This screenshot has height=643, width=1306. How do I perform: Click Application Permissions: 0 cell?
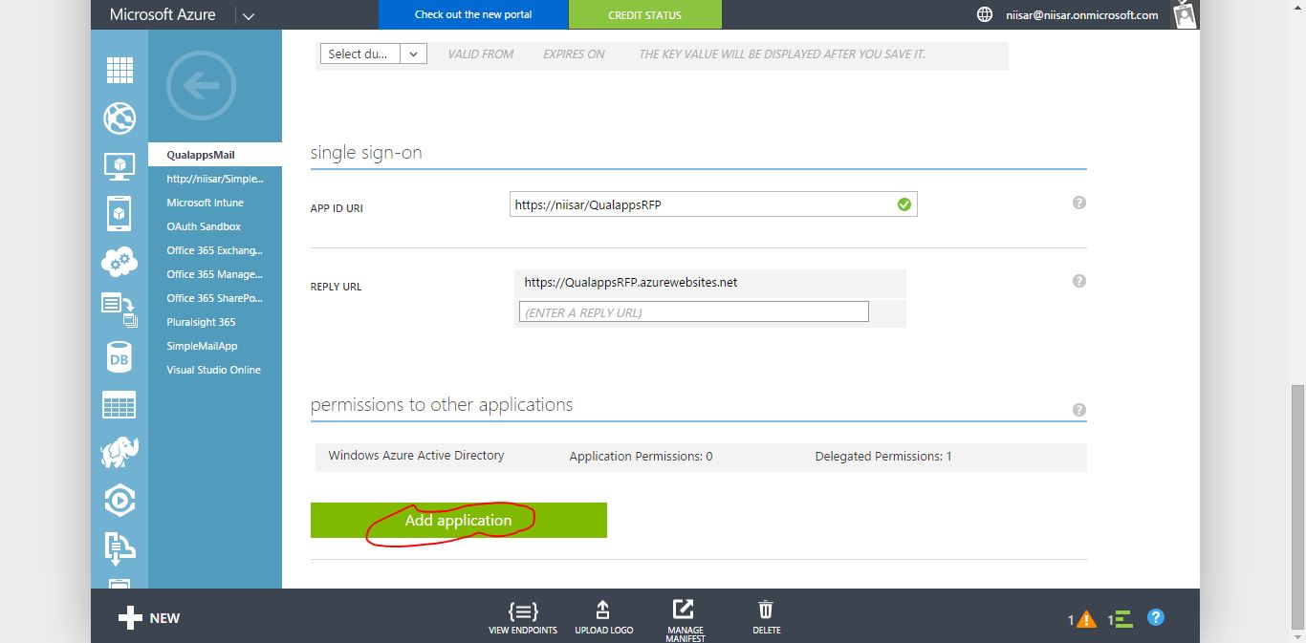641,457
